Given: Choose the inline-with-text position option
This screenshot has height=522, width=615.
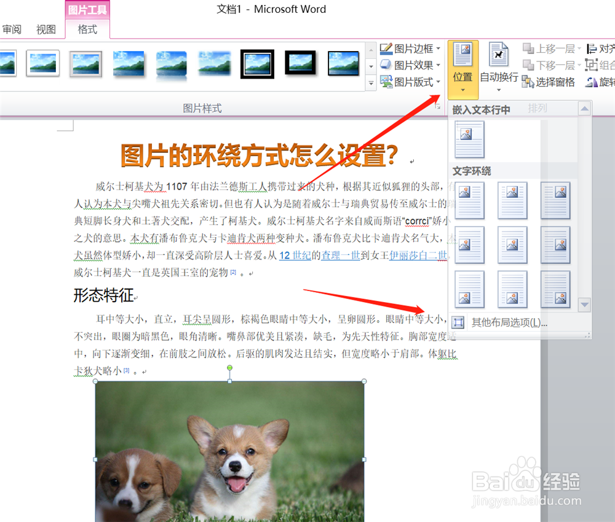Looking at the screenshot, I should click(469, 139).
